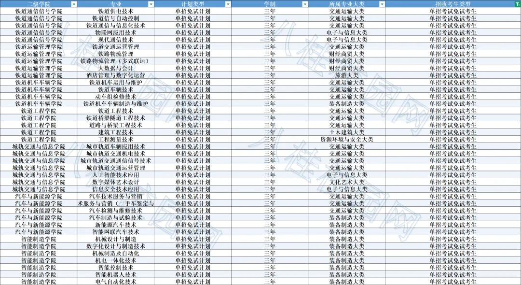Image resolution: width=521 pixels, height=285 pixels.
Task: Select the 铁道机车车辆制造与维护 cell
Action: point(116,104)
